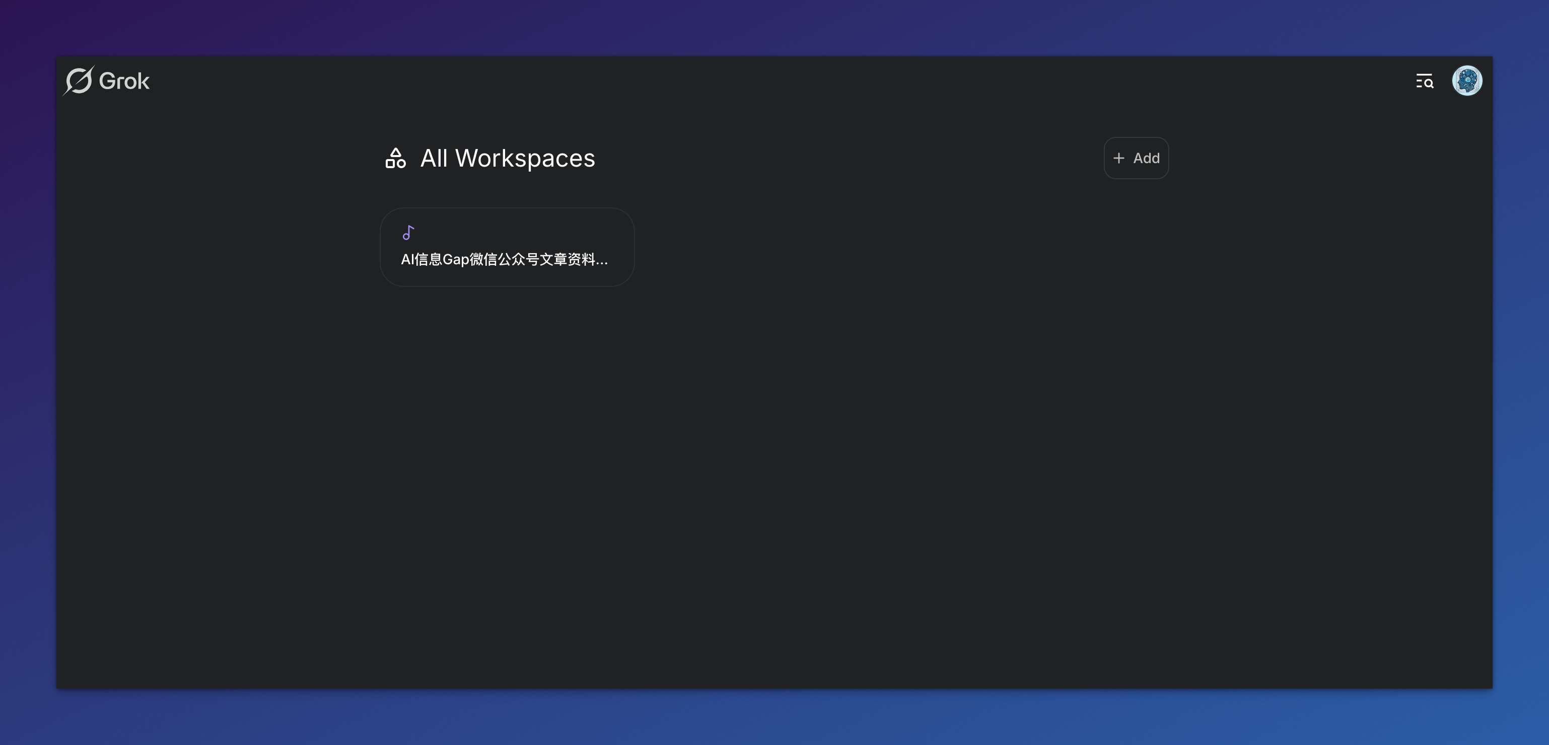The height and width of the screenshot is (745, 1549).
Task: Click the Grok logo icon
Action: (x=79, y=81)
